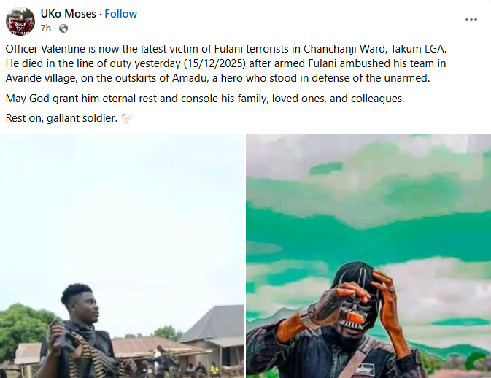Click the sentence about May God grant eternal rest
Screen dimensions: 491x378
pos(205,99)
